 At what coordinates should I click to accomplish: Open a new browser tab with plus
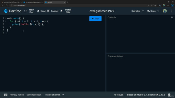click(68, 2)
